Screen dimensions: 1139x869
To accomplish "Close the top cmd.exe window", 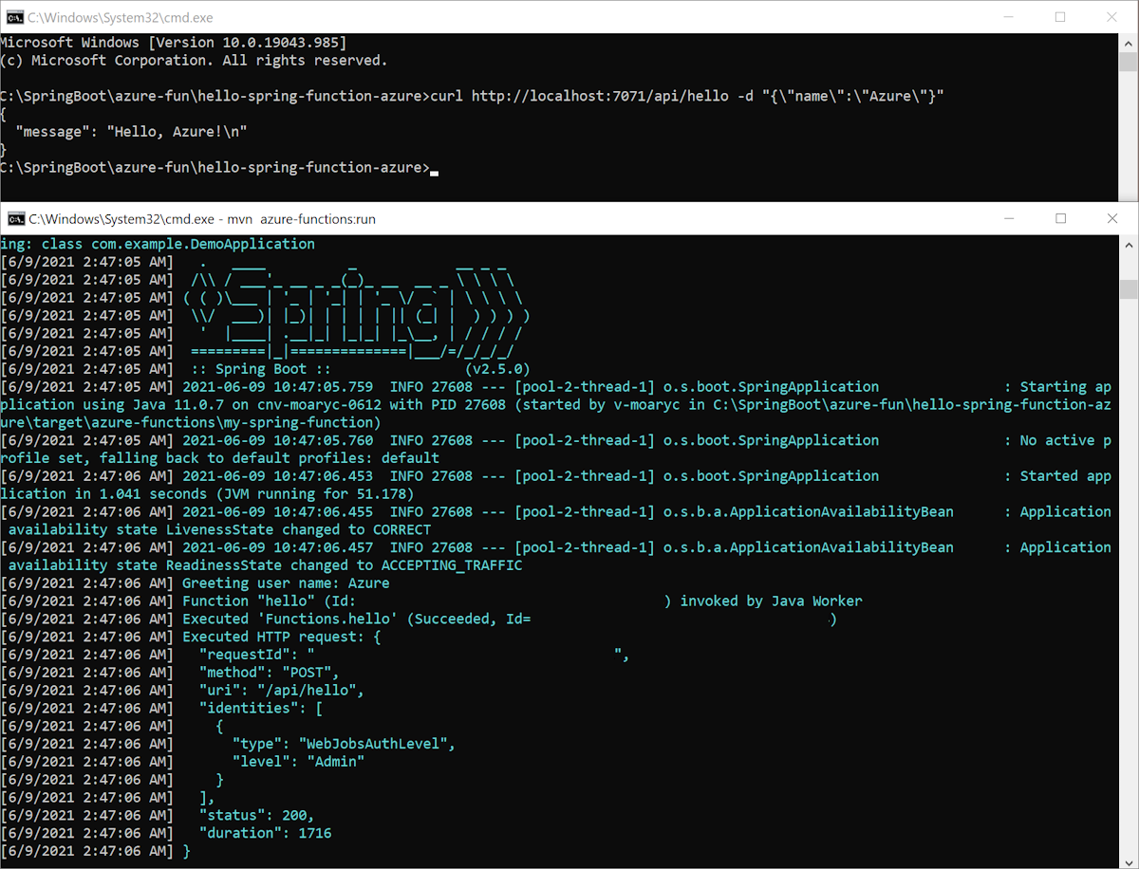I will click(1111, 17).
